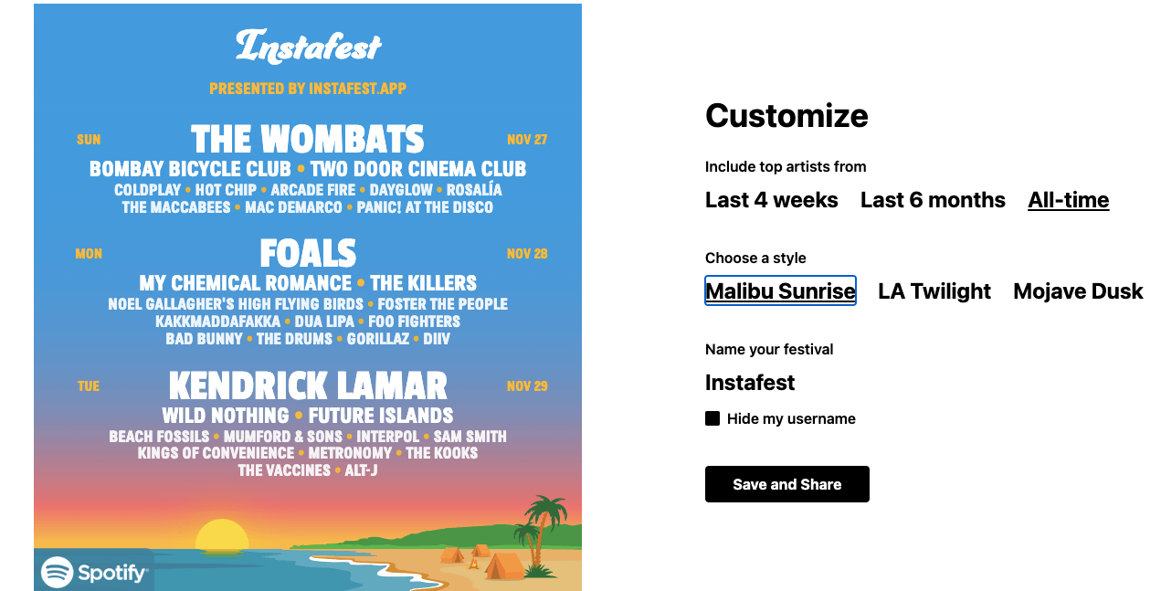Choose the All-time artists option
This screenshot has width=1161, height=591.
point(1069,200)
